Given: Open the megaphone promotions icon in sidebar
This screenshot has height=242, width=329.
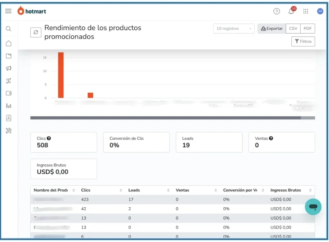Looking at the screenshot, I should click(9, 68).
